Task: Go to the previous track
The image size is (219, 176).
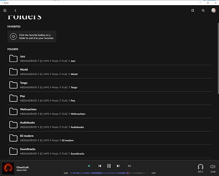Action: pyautogui.click(x=99, y=166)
